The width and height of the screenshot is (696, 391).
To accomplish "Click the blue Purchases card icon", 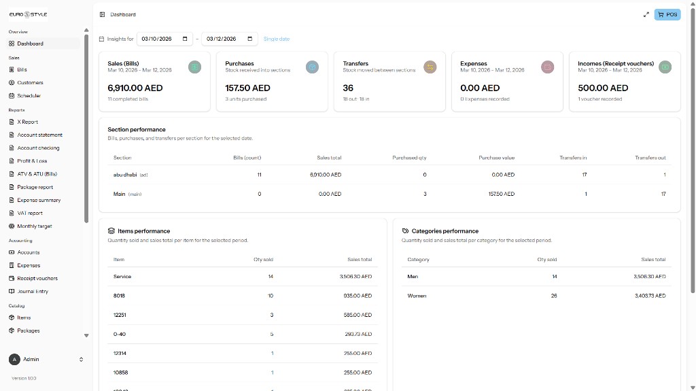I will pyautogui.click(x=312, y=67).
